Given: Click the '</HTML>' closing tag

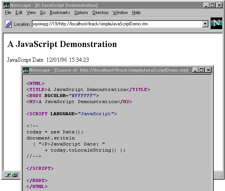Looking at the screenshot, I should [x=37, y=186].
